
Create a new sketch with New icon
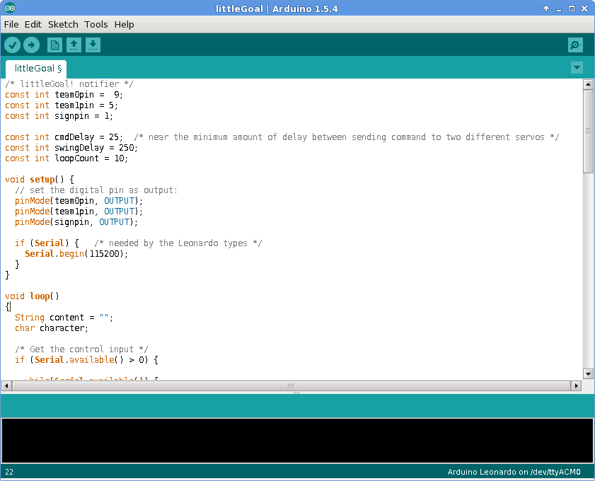tap(54, 45)
